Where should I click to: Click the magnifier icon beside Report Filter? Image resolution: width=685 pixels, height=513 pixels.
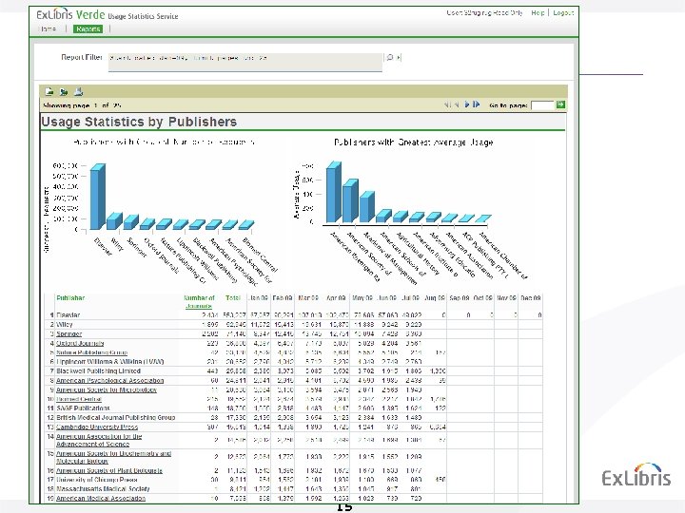(x=390, y=57)
